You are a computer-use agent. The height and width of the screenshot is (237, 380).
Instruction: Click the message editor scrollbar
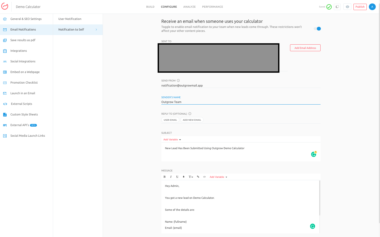[x=320, y=198]
